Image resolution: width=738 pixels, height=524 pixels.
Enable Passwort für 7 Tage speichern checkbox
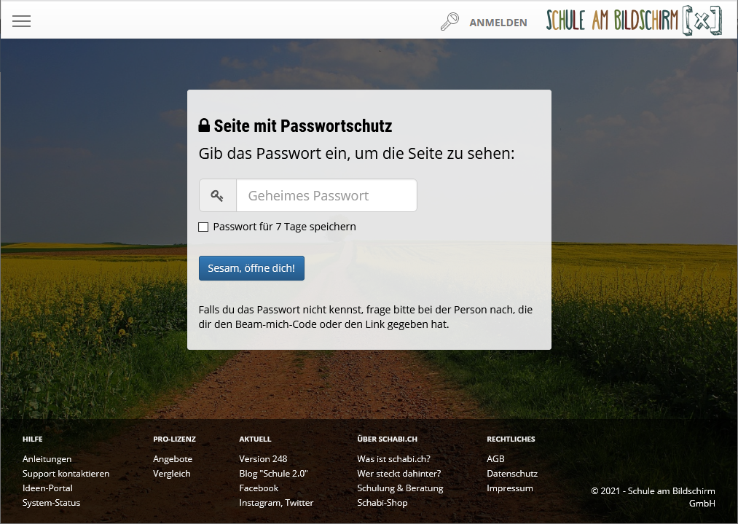click(203, 227)
